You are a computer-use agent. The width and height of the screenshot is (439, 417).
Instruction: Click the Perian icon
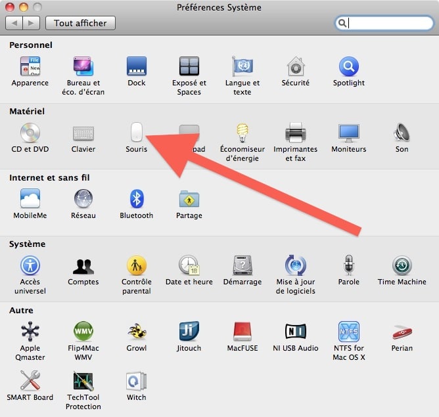(402, 332)
